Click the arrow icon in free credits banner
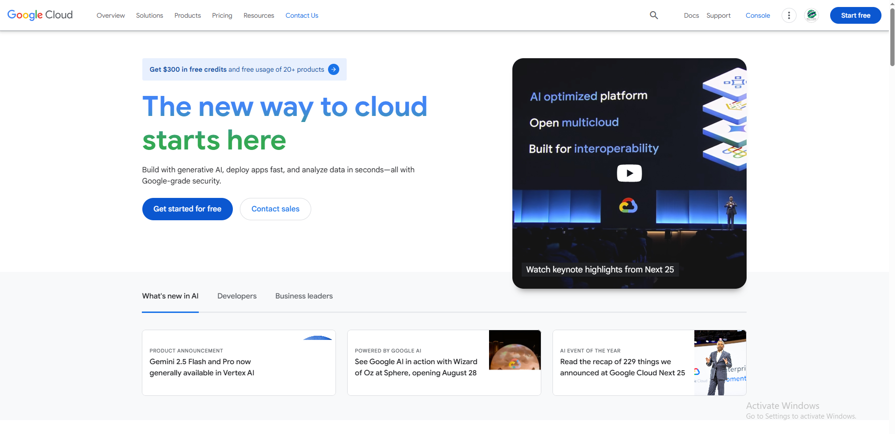Screen dimensions: 895x434 click(334, 69)
